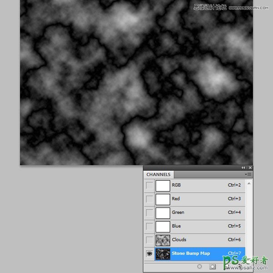This screenshot has width=273, height=273.
Task: Hide the Stone Bump Map channel
Action: (149, 253)
